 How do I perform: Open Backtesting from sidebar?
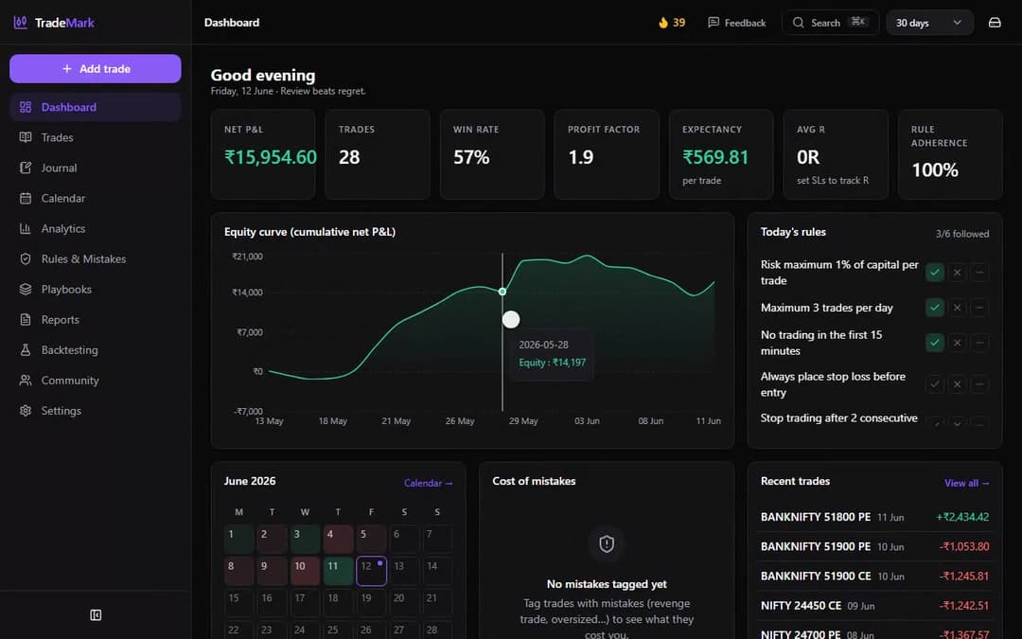pyautogui.click(x=96, y=350)
